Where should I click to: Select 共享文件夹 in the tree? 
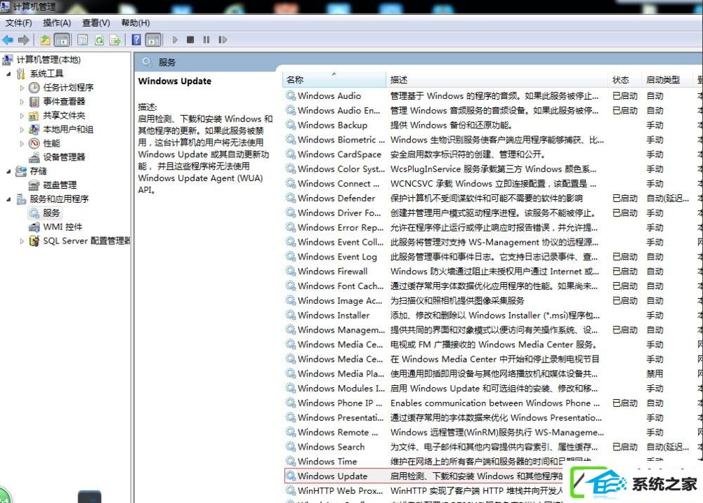[64, 116]
